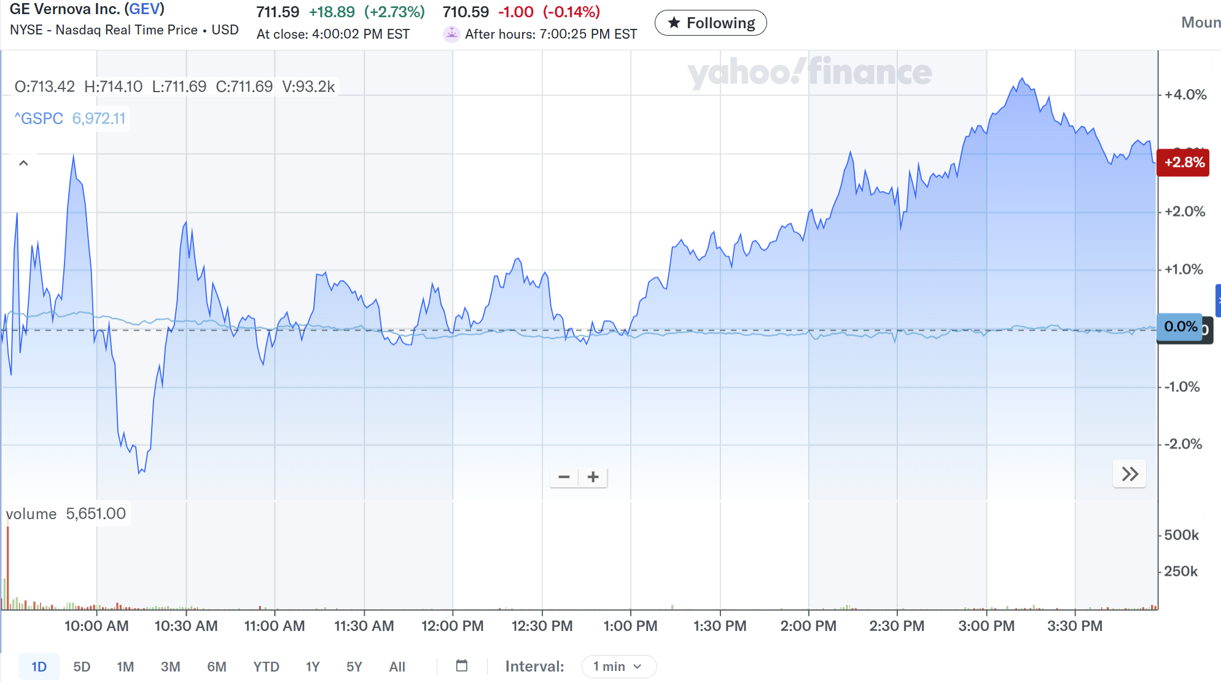1221x682 pixels.
Task: Select the 5D range tab
Action: point(82,667)
